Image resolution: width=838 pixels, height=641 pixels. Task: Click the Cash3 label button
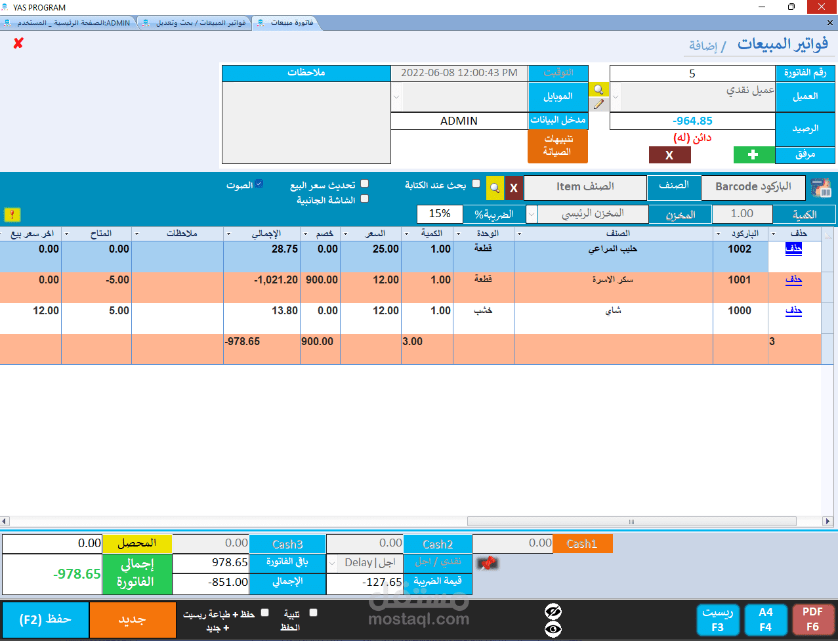(x=288, y=544)
